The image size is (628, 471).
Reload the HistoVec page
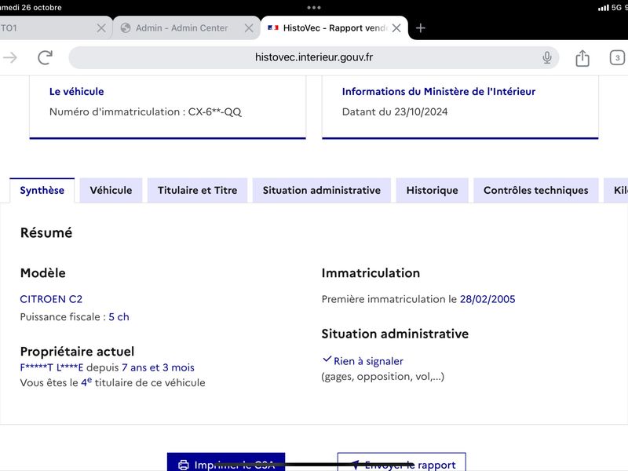(x=46, y=57)
